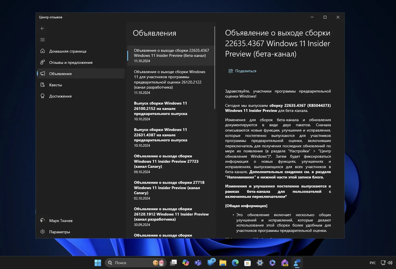Screen dimensions: 396x269
Task: Open Clipchamp from the taskbar
Action: [272, 263]
